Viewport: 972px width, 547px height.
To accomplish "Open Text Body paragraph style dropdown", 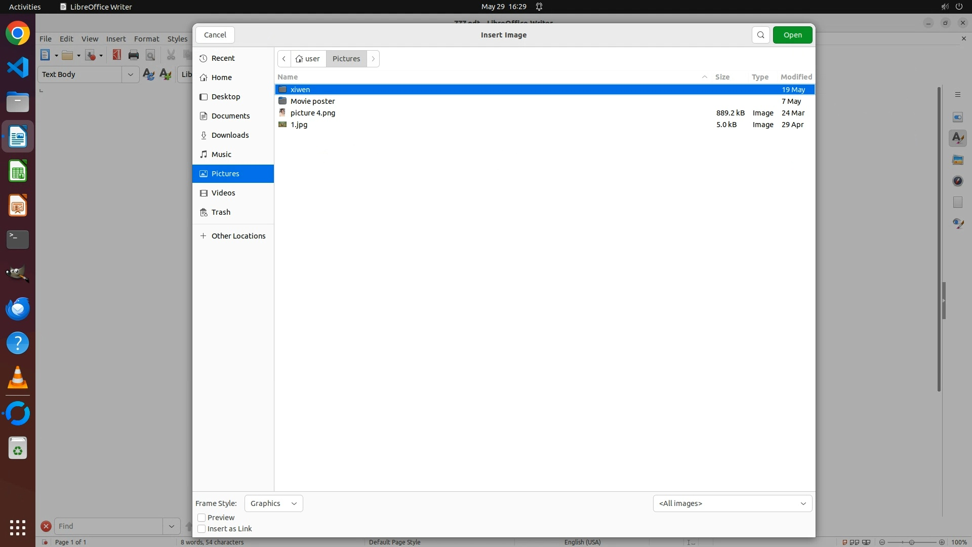I will click(x=130, y=74).
